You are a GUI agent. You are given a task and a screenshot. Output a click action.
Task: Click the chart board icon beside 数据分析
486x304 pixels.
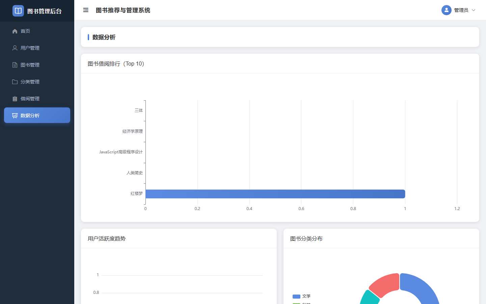pyautogui.click(x=15, y=116)
